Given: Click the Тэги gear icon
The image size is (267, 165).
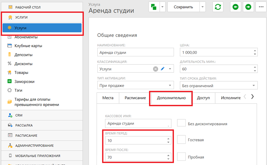Looking at the screenshot, I should [x=10, y=90].
